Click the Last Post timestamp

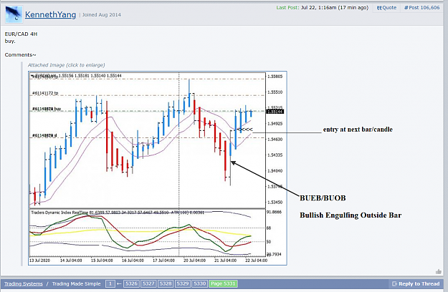[335, 8]
